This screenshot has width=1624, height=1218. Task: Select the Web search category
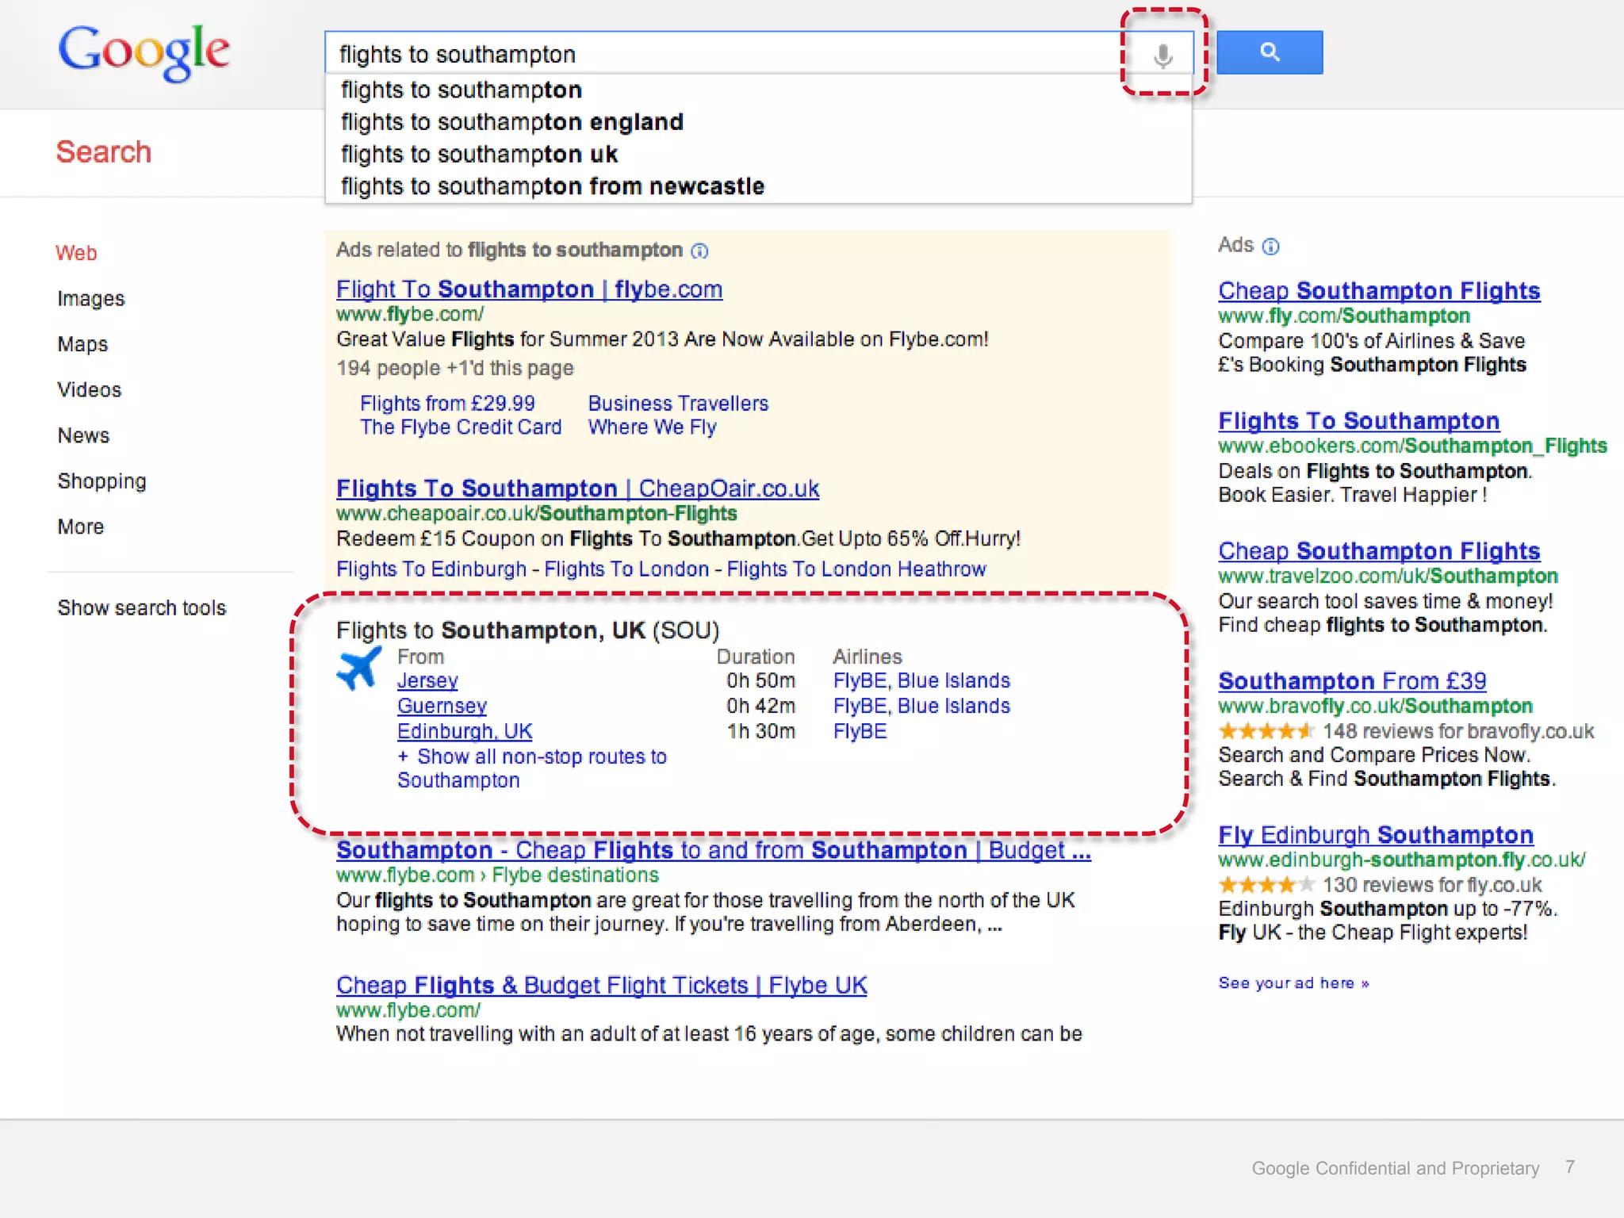click(x=76, y=253)
